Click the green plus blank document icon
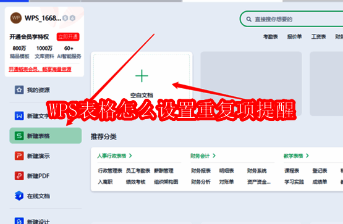This screenshot has height=224, width=343. pyautogui.click(x=142, y=76)
